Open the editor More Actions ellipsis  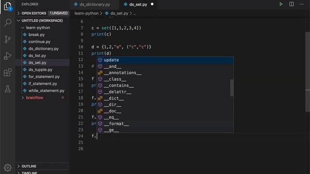coord(302,4)
